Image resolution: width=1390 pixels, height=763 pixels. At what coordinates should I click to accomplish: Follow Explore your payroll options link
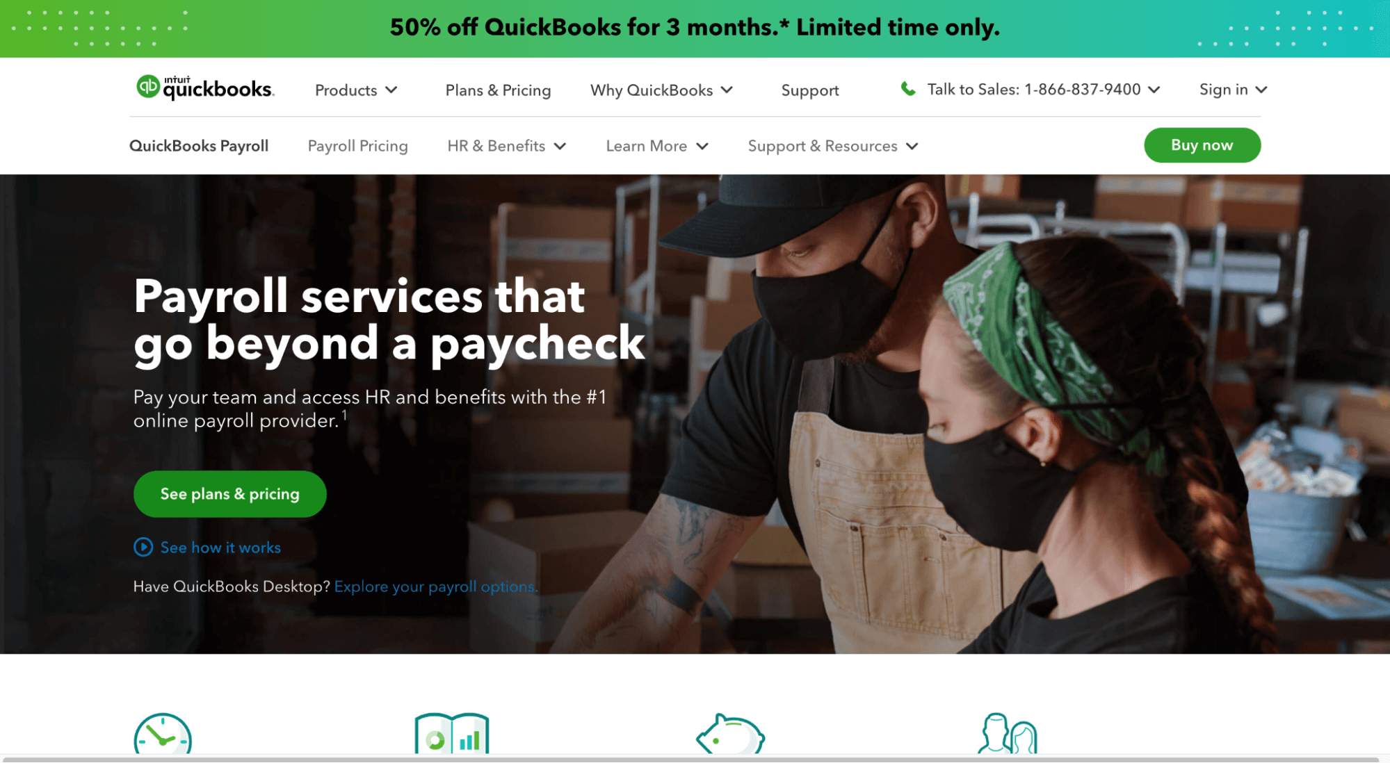436,586
